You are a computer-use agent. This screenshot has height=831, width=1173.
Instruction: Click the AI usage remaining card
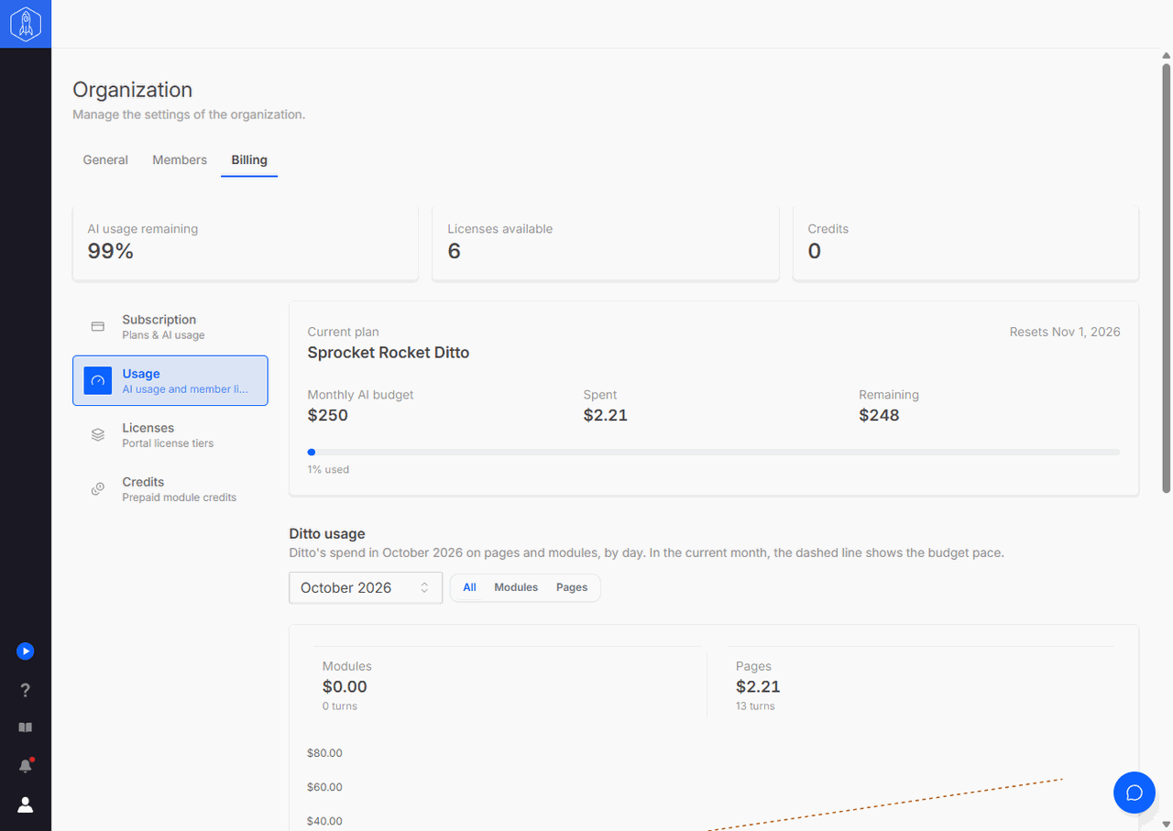click(x=246, y=243)
